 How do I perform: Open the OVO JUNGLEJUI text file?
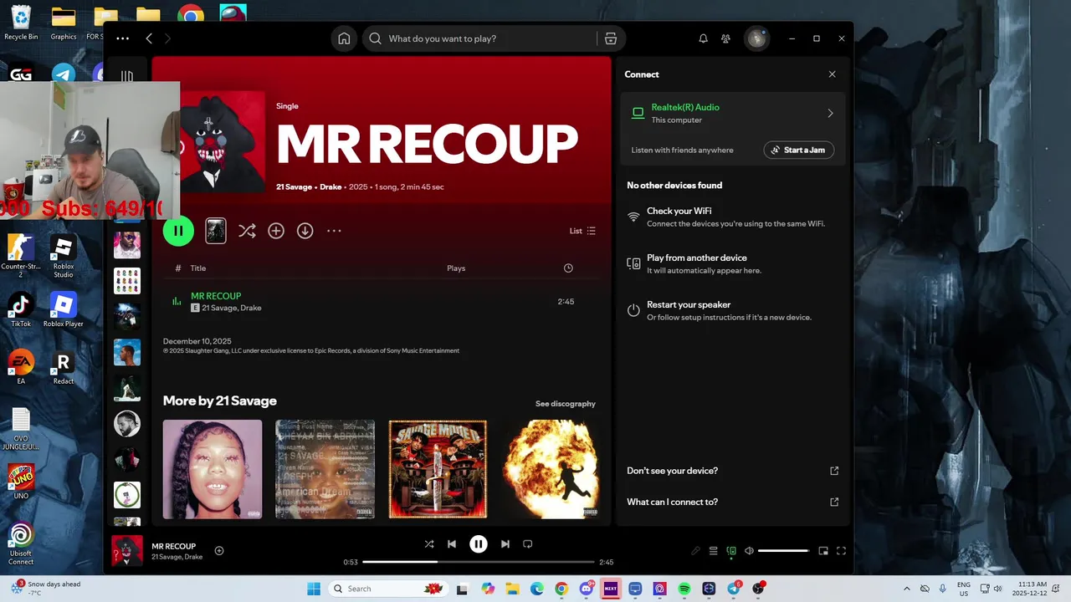(21, 429)
